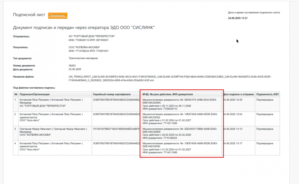Select signer cell with АО ТОРГОВЫЙ ДОМ ПЕРЕКРЕСТОК in row 1

(x=55, y=104)
